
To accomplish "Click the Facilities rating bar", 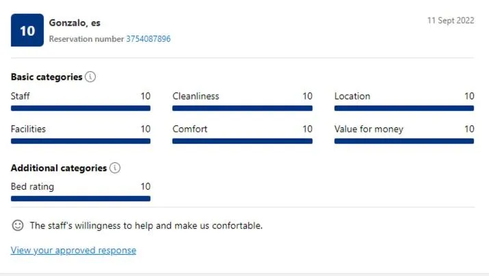I will (81, 141).
